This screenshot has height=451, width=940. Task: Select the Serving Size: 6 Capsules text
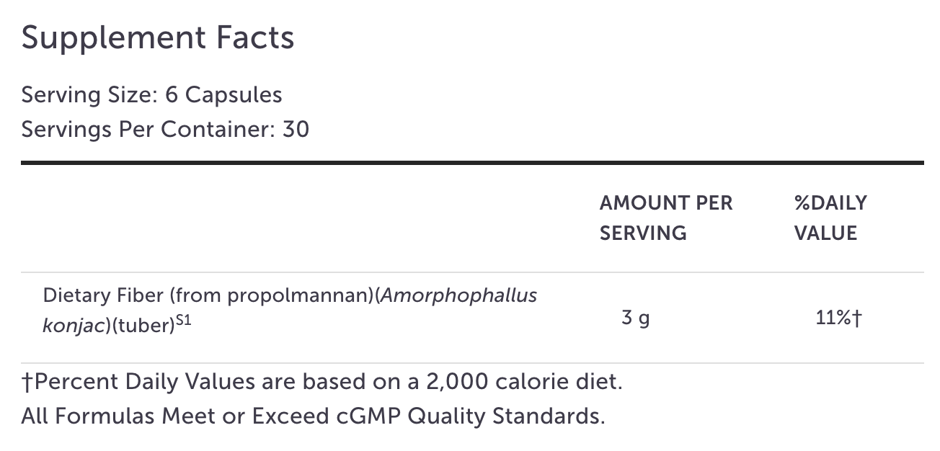[x=151, y=94]
